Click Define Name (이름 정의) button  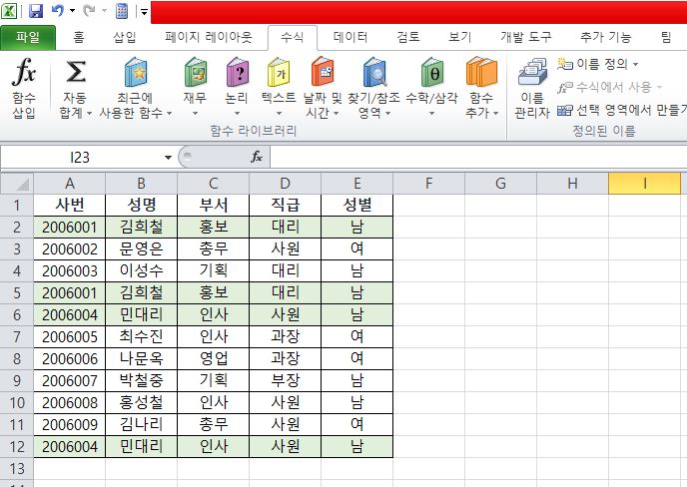click(x=593, y=65)
